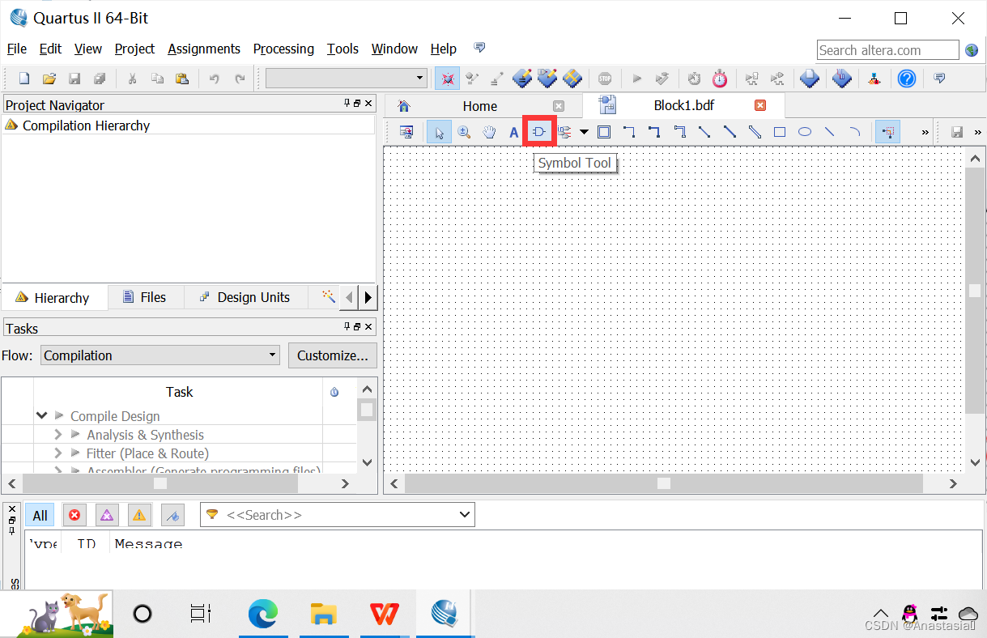Screen dimensions: 987x638
Task: Switch to the Files tab
Action: [x=145, y=297]
